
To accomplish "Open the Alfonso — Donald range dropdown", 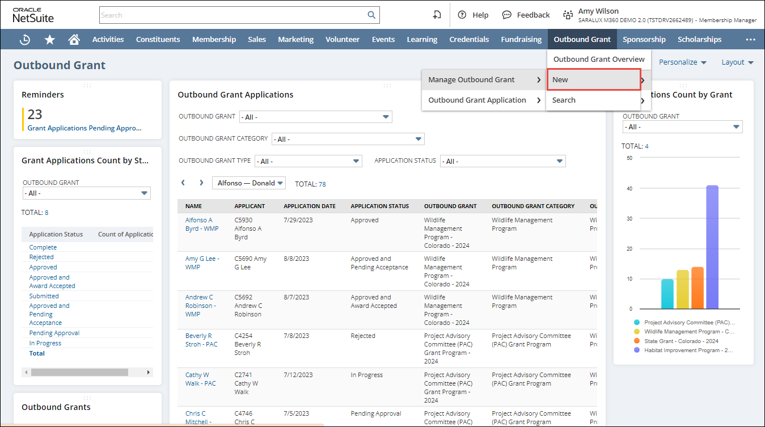I will (249, 183).
